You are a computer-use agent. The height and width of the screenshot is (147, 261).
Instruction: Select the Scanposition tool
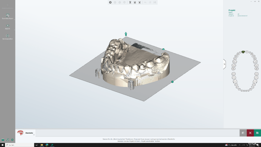[x=8, y=36]
